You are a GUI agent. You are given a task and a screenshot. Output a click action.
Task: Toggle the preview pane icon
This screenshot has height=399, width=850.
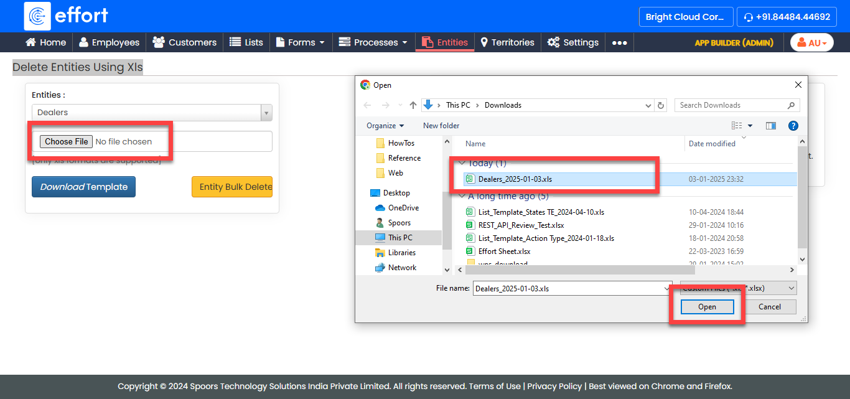[771, 126]
